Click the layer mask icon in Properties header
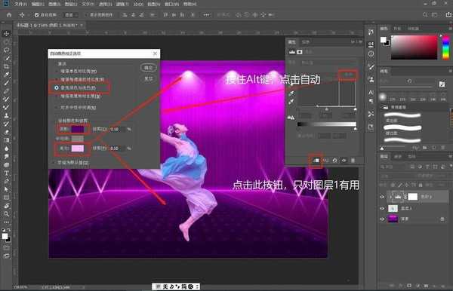 click(300, 52)
